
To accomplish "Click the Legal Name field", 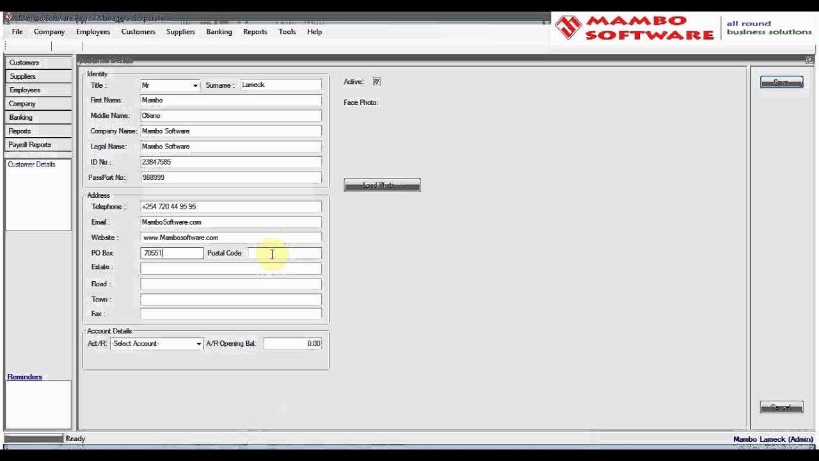I will click(x=231, y=147).
